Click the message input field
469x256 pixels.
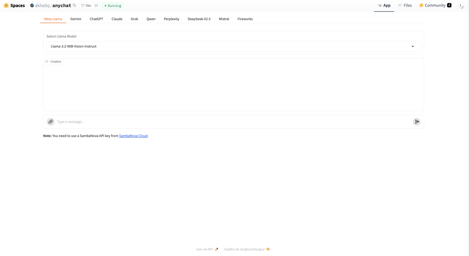coord(233,121)
